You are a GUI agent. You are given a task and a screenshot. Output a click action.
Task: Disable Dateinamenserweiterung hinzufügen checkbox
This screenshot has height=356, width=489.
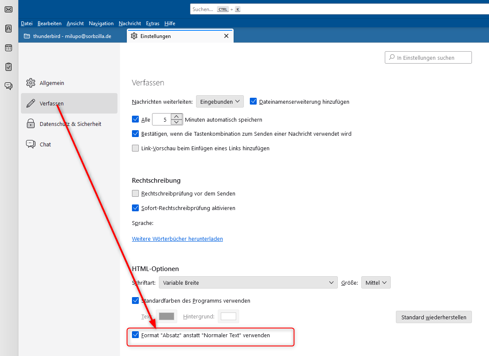[x=253, y=102]
